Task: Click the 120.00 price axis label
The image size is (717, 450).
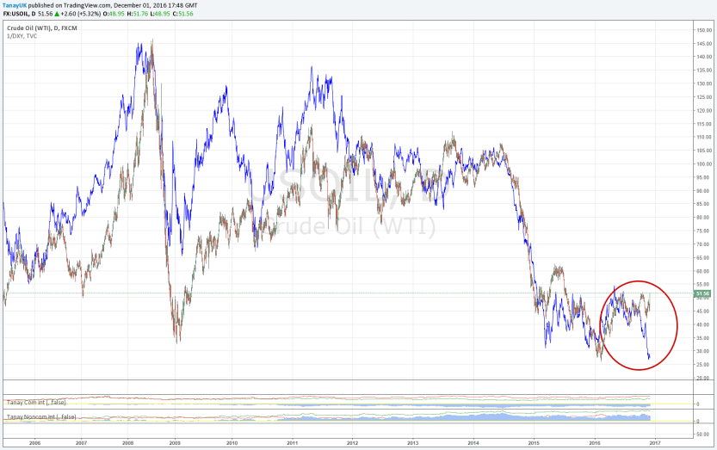Action: point(704,111)
